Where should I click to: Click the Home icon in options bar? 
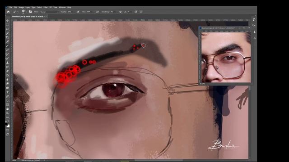8,12
